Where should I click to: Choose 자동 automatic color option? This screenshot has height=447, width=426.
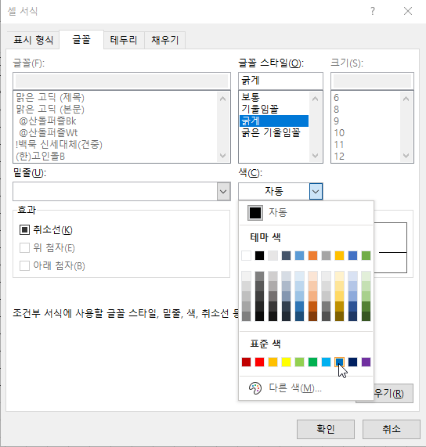pyautogui.click(x=306, y=213)
